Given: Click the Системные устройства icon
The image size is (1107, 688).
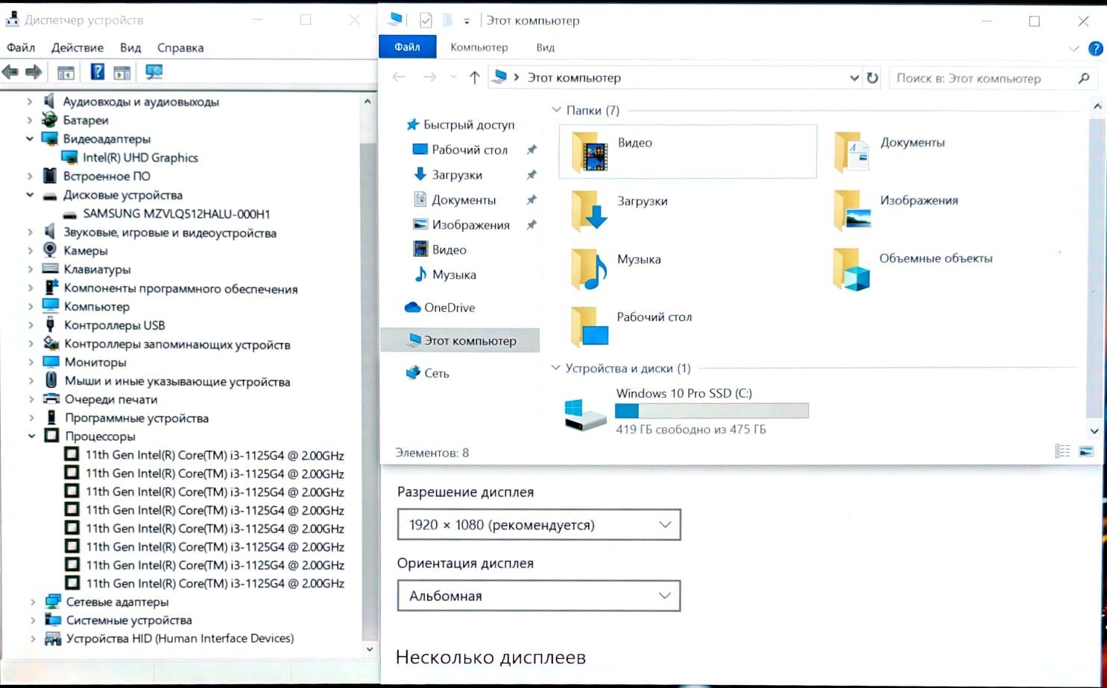Looking at the screenshot, I should pos(53,619).
